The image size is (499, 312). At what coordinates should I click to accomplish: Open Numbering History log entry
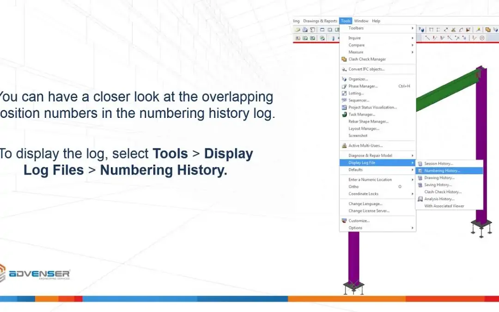point(442,171)
